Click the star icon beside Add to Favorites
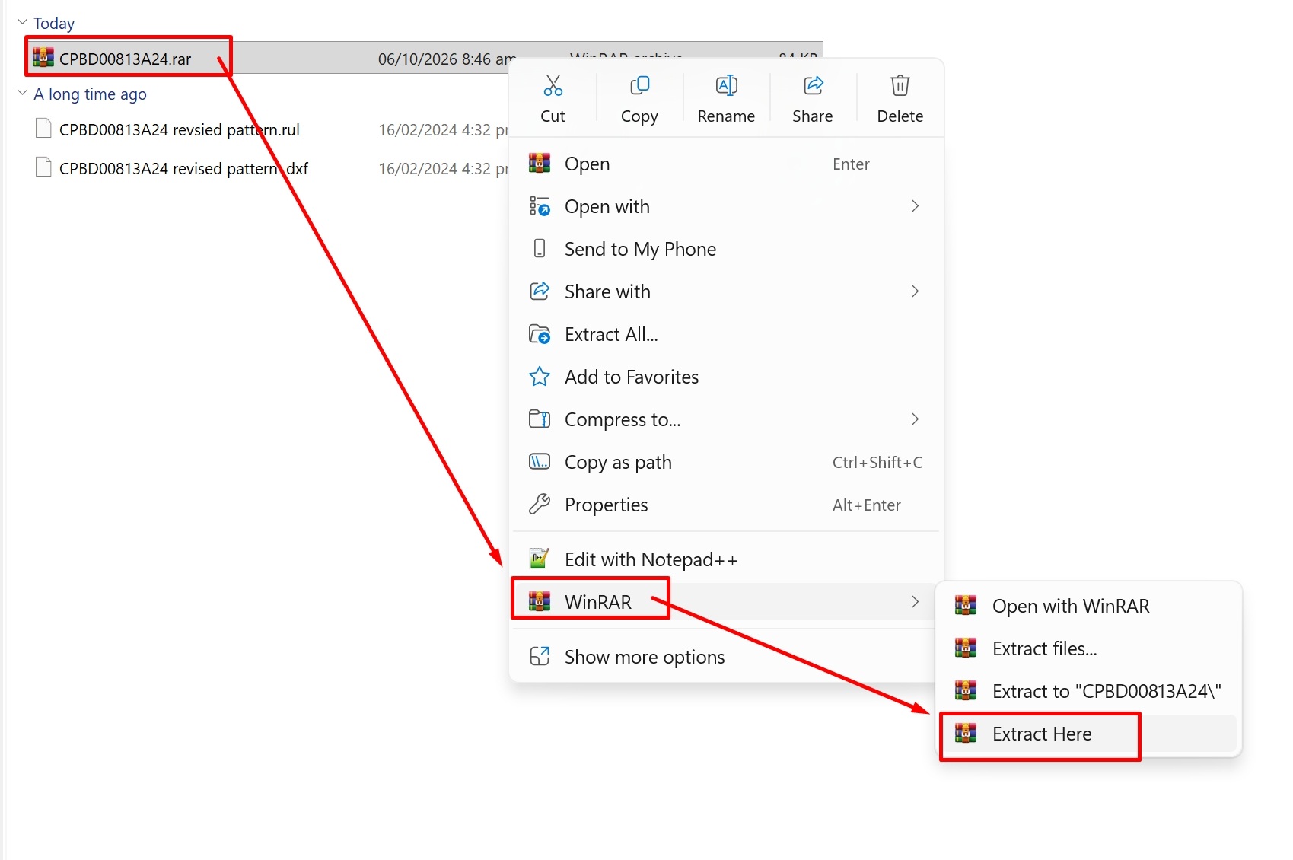The width and height of the screenshot is (1293, 860). click(540, 377)
